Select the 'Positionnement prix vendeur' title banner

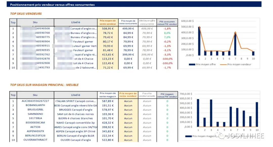[x=134, y=5]
